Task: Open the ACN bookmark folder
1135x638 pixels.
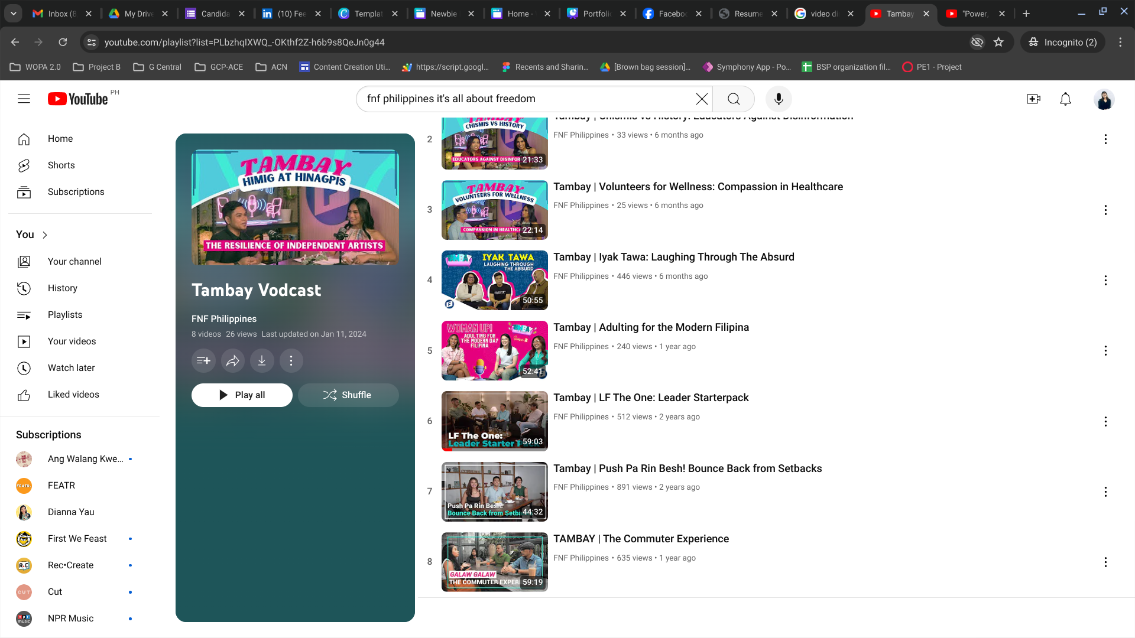Action: 271,67
